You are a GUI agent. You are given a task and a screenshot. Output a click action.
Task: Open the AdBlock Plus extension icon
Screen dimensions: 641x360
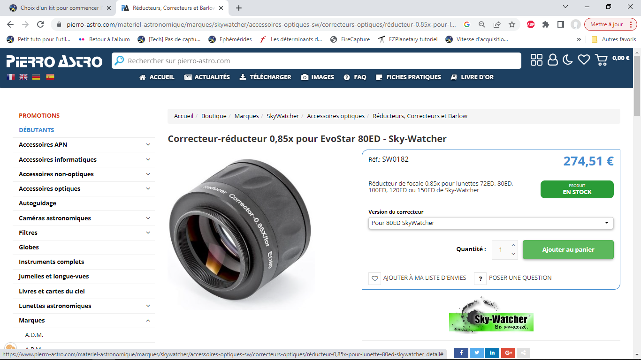[531, 24]
